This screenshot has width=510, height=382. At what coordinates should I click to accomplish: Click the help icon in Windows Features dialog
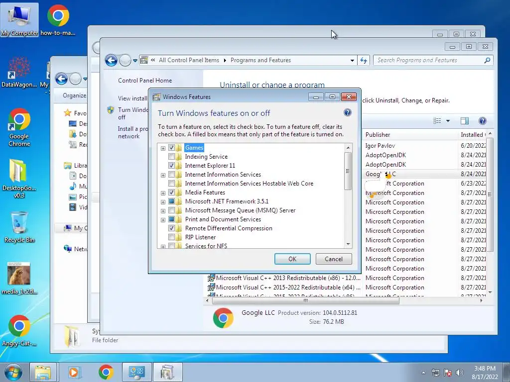(347, 112)
